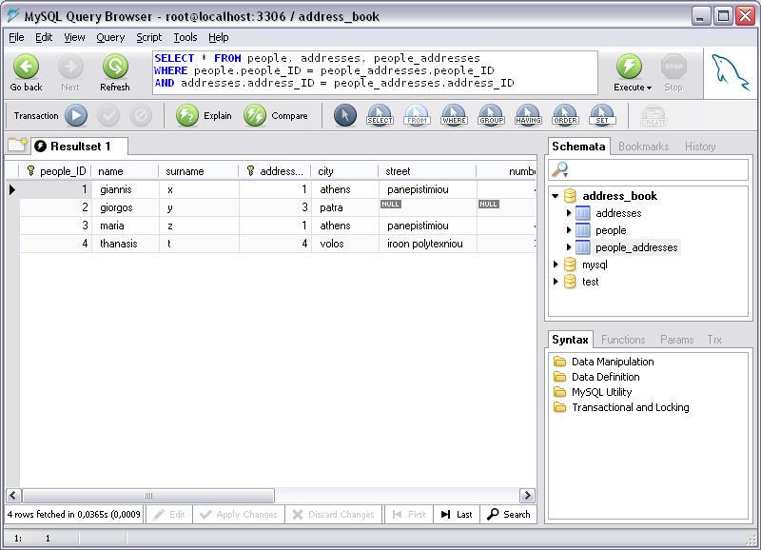Expand the test schema
Viewport: 761px width, 550px height.
pos(556,282)
